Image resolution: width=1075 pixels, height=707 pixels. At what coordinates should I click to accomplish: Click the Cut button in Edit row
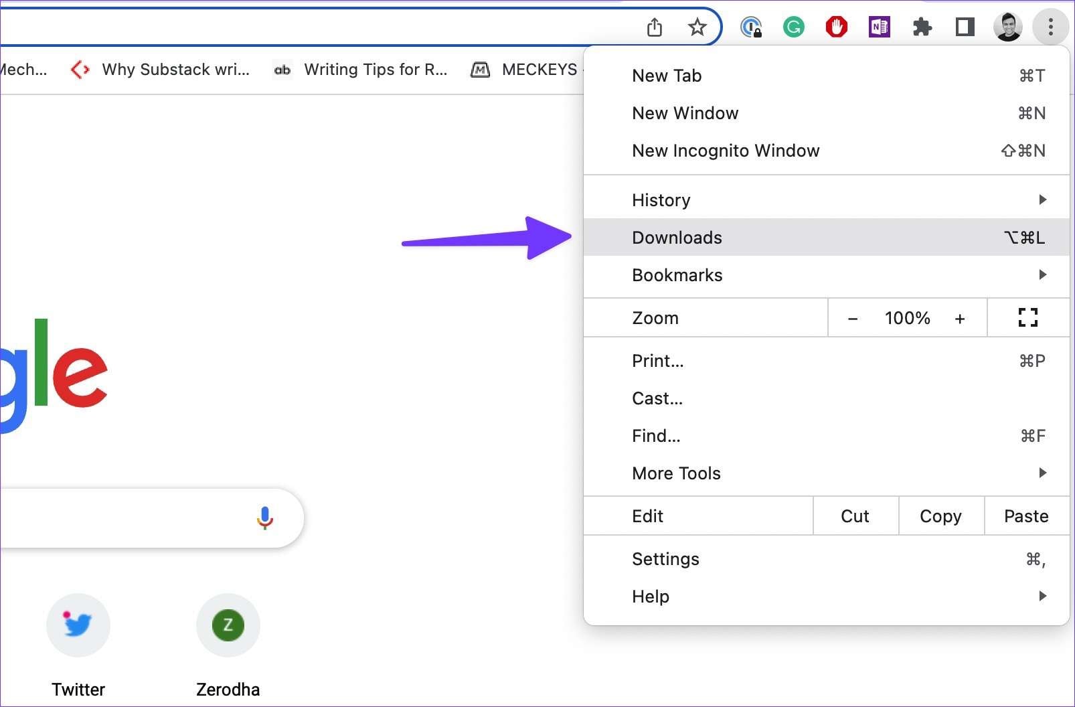[x=855, y=516]
